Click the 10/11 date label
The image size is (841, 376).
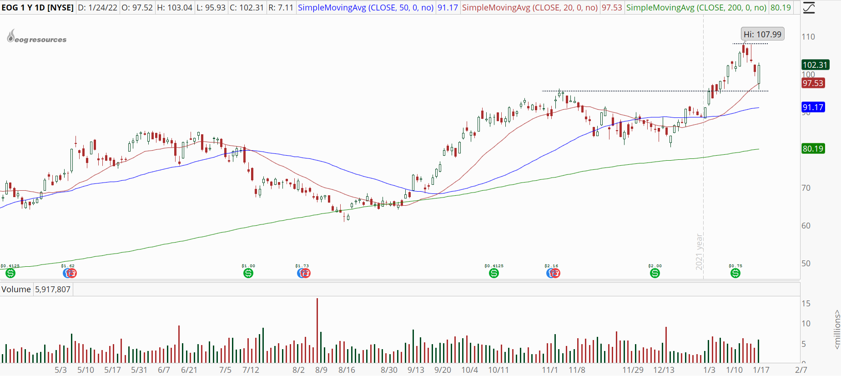pos(499,370)
